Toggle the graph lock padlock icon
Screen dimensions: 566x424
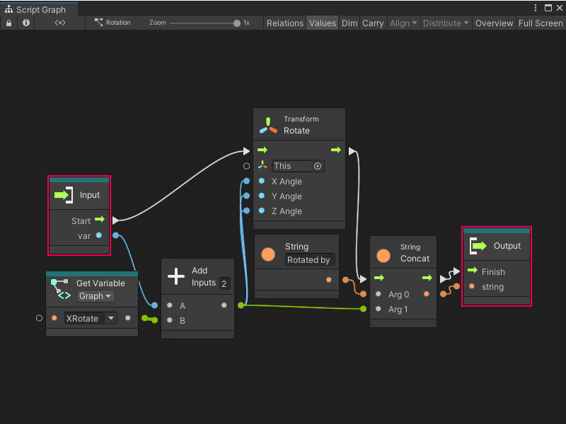[x=8, y=23]
